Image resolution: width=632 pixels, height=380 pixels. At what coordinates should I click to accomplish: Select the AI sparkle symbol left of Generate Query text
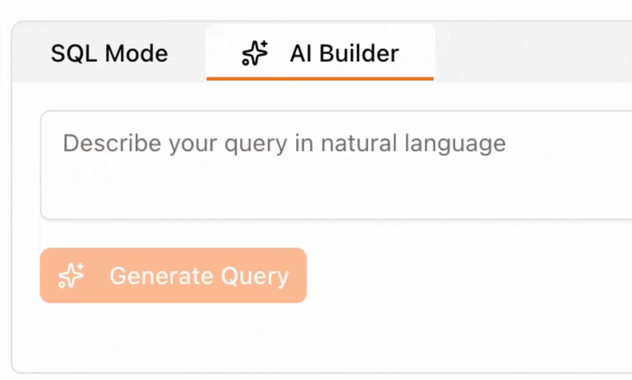point(71,275)
